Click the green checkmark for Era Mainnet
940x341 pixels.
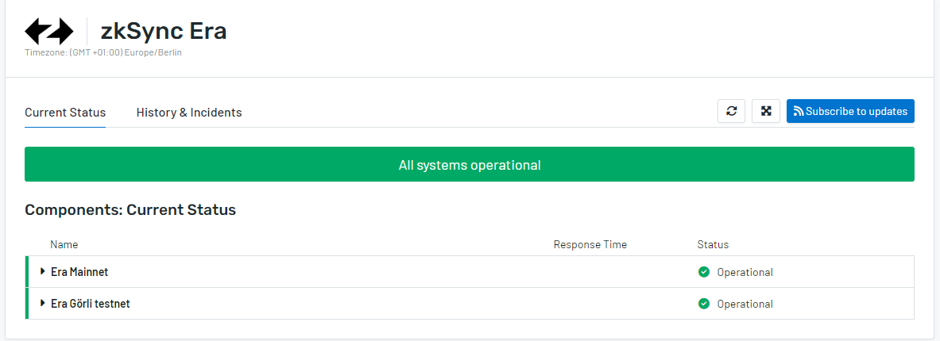click(703, 272)
